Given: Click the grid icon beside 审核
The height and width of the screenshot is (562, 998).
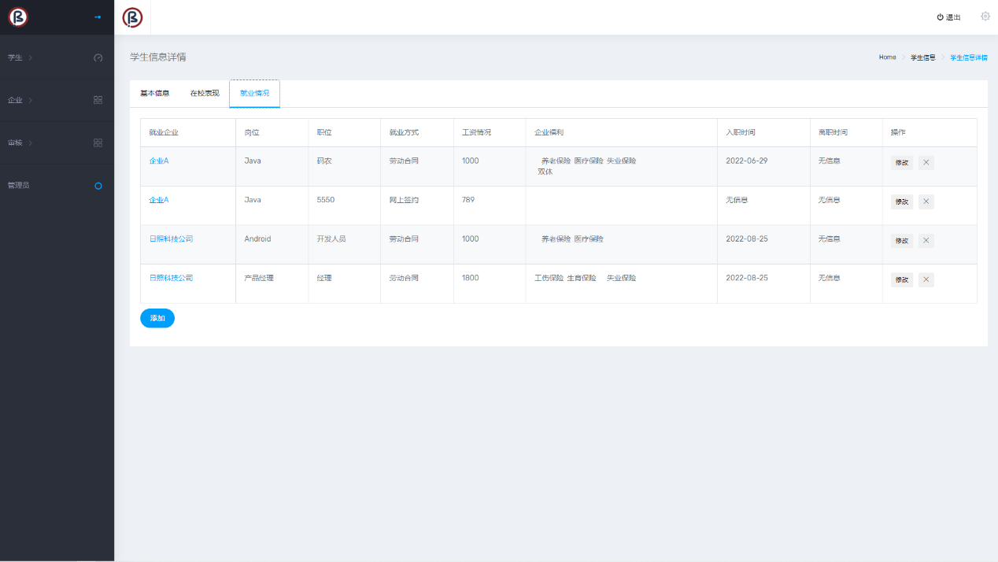Looking at the screenshot, I should [x=98, y=142].
